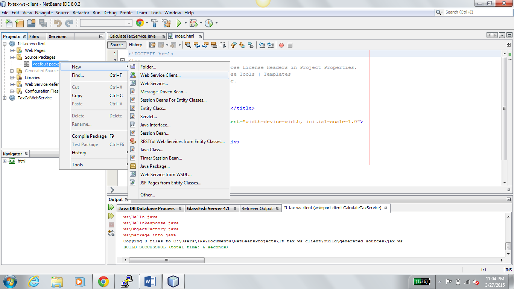The width and height of the screenshot is (514, 289).
Task: Collapse code fold on line 2
Action: click(122, 61)
